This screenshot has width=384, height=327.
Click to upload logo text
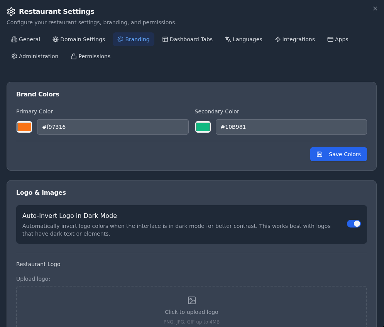point(191,312)
